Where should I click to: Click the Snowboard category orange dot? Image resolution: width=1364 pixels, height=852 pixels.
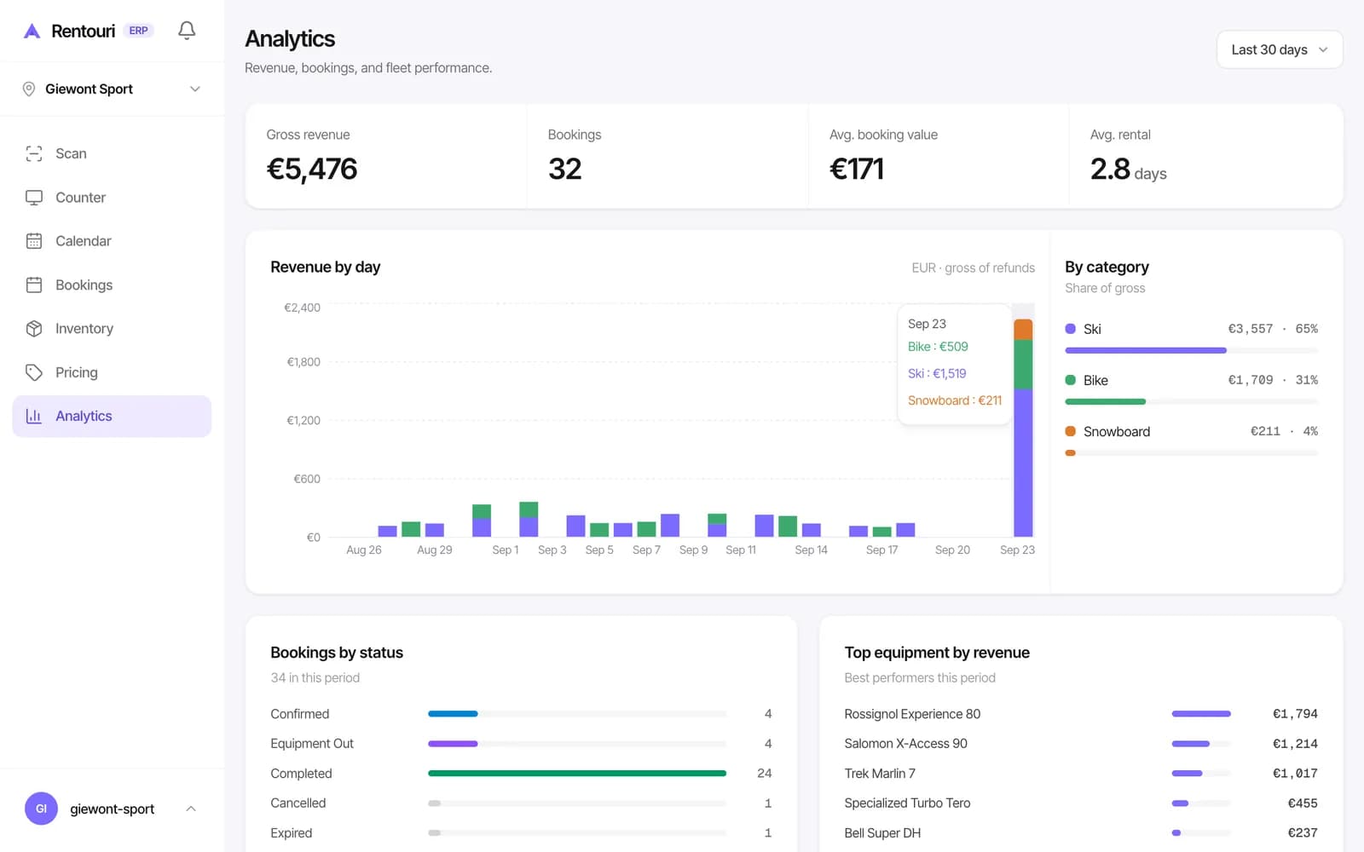click(x=1071, y=431)
